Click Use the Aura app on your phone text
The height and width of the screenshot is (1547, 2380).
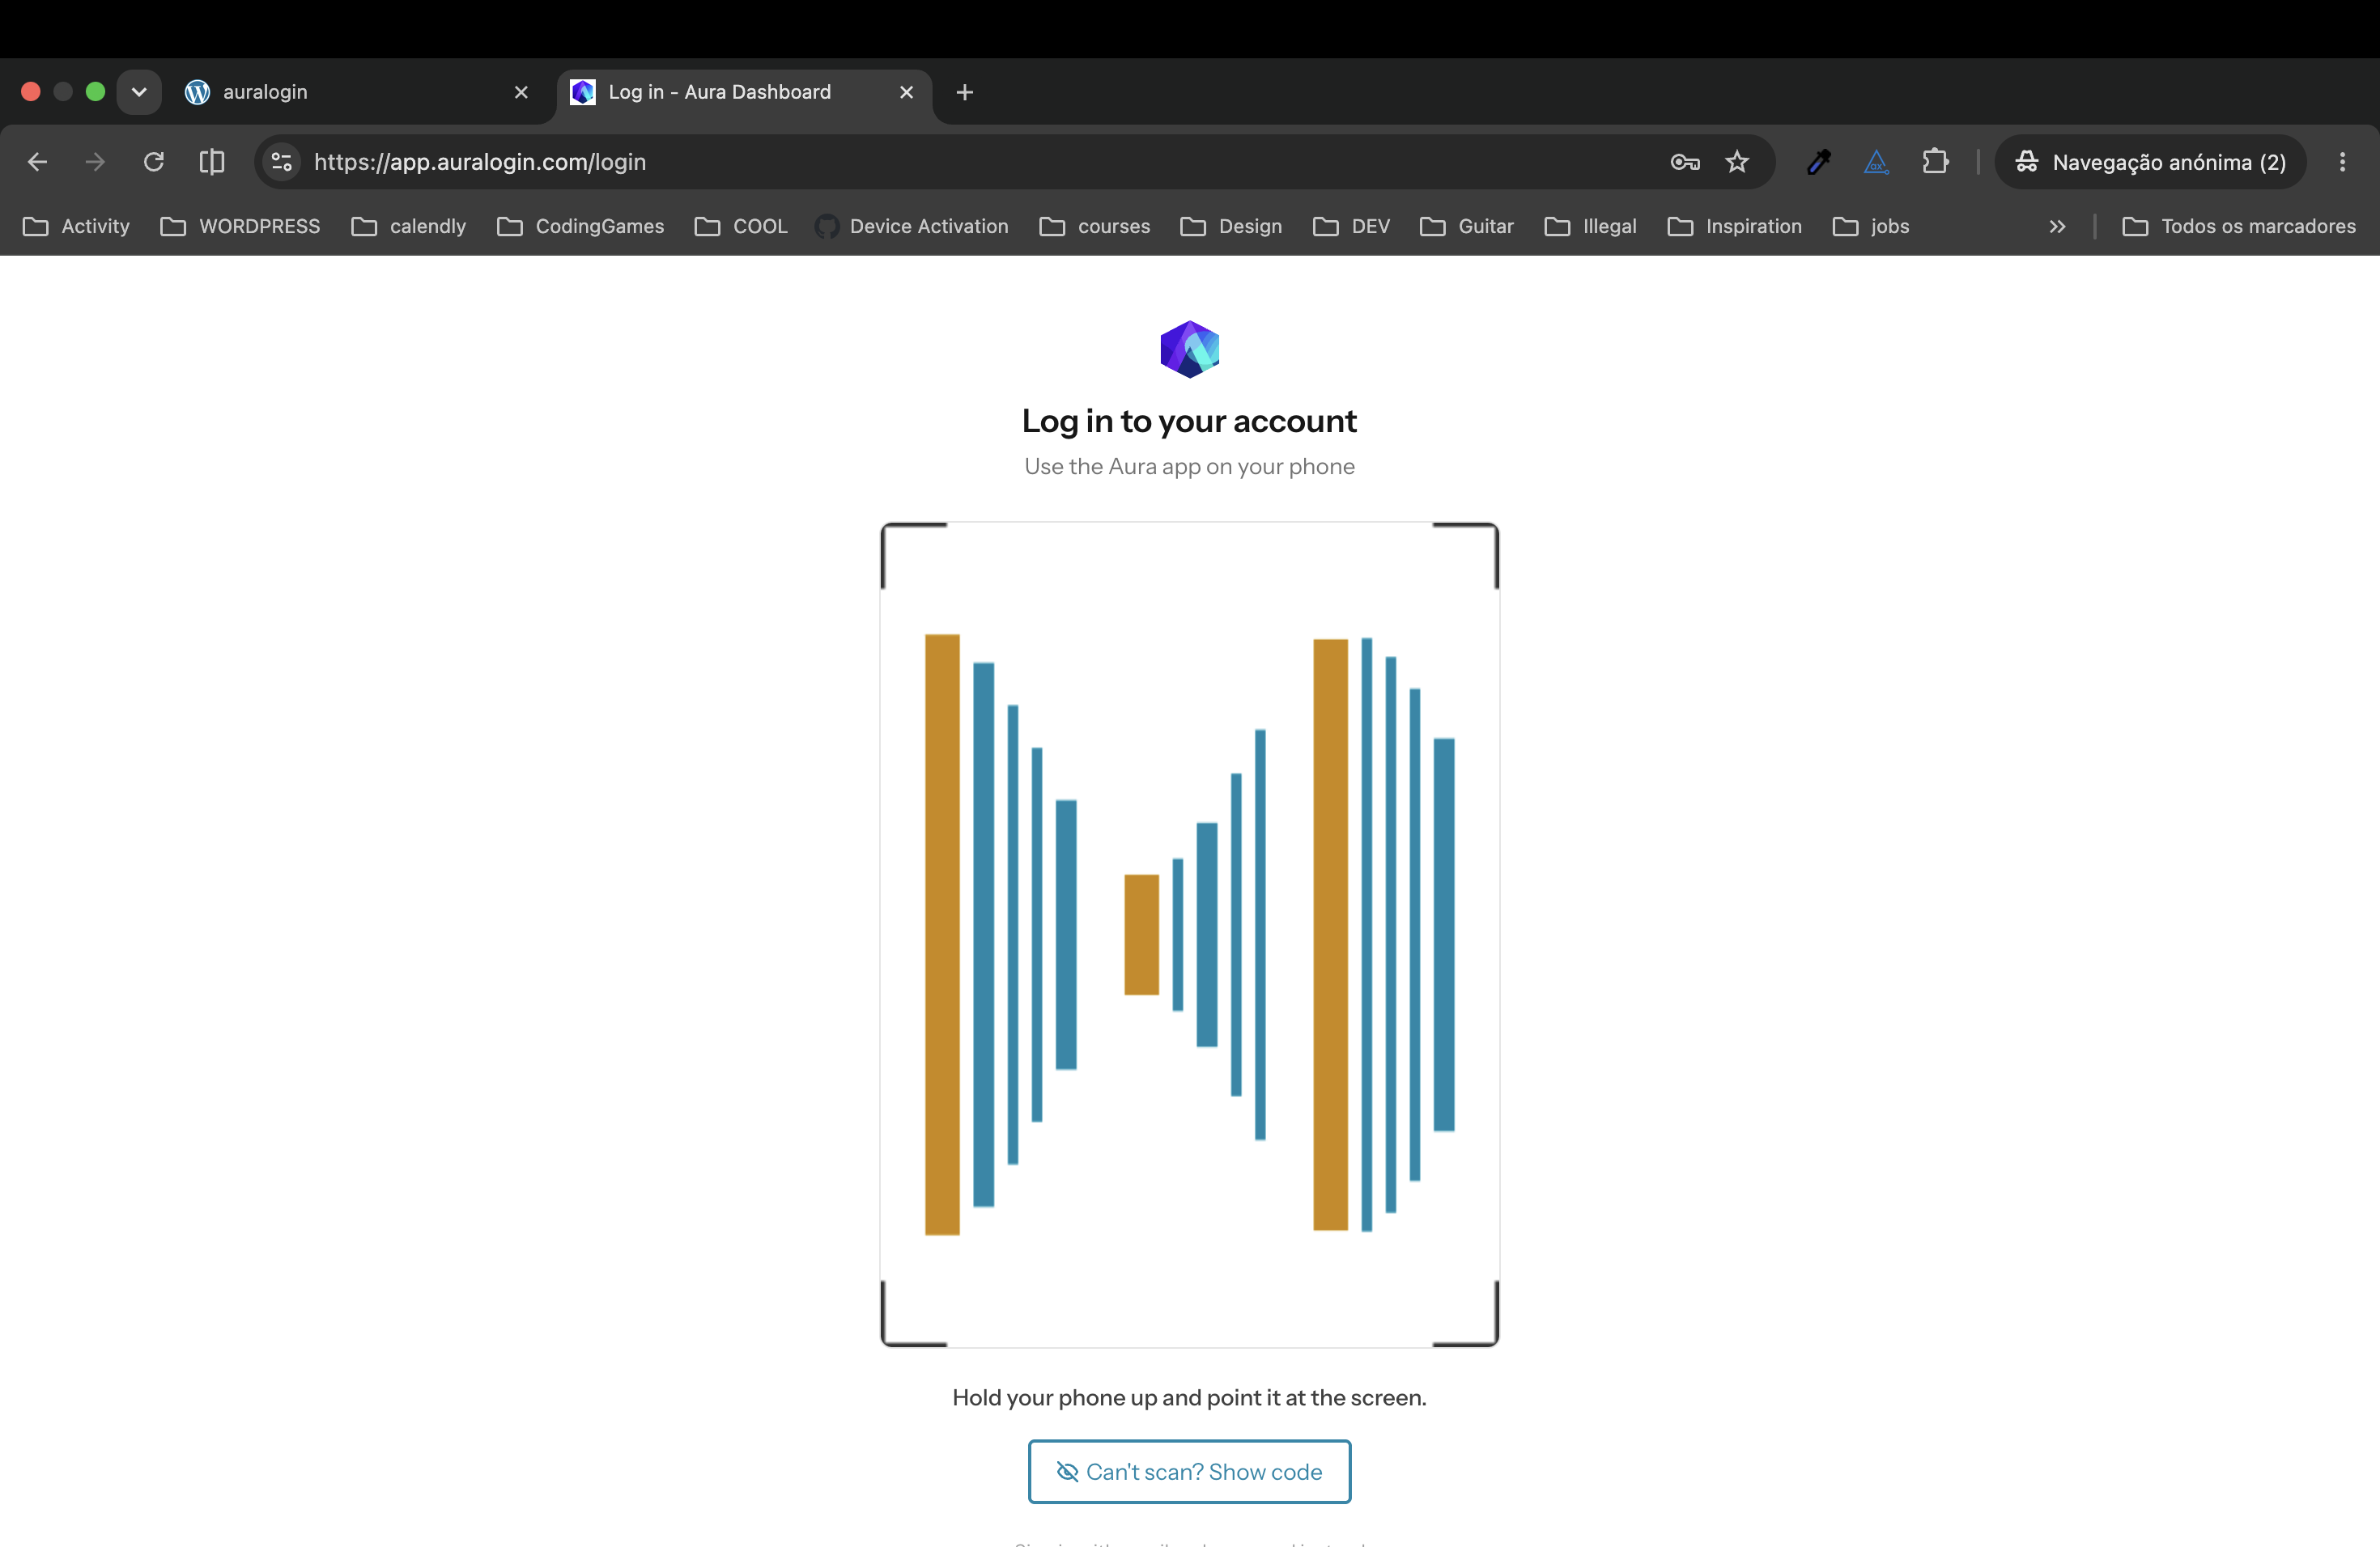click(x=1189, y=467)
